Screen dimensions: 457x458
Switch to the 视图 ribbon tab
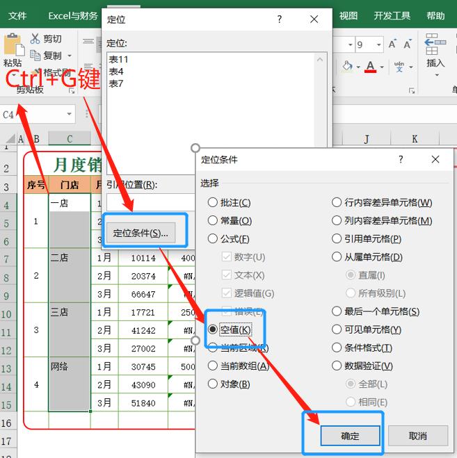click(348, 16)
